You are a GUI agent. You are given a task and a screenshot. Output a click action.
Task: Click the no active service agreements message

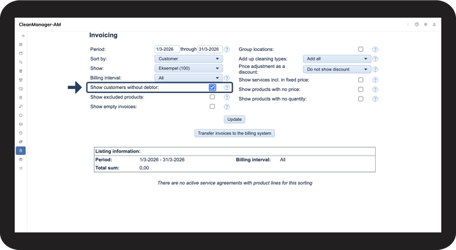235,183
